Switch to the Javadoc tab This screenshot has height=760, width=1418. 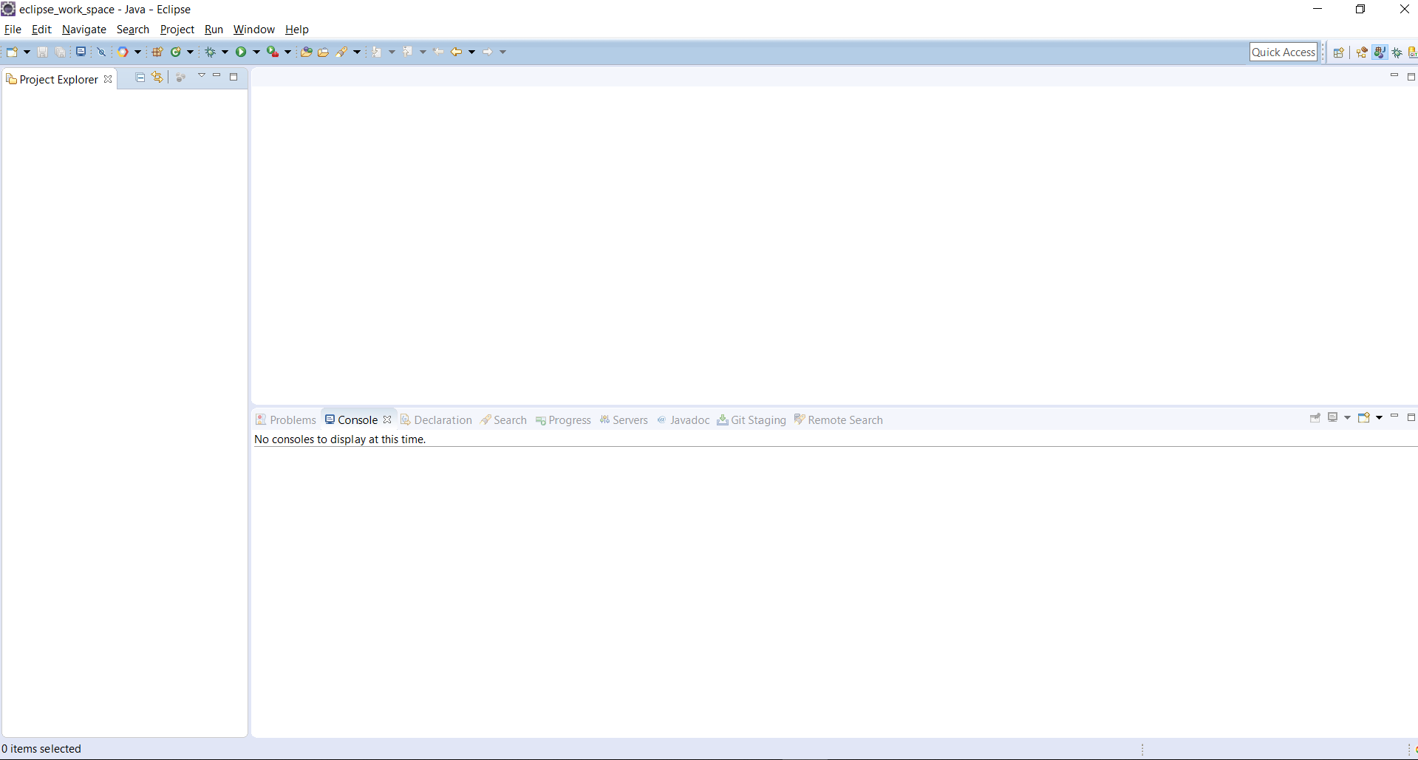point(684,420)
